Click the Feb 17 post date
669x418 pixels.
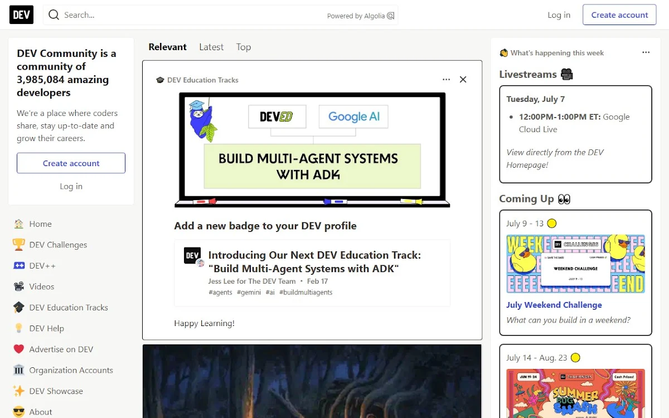(x=317, y=281)
